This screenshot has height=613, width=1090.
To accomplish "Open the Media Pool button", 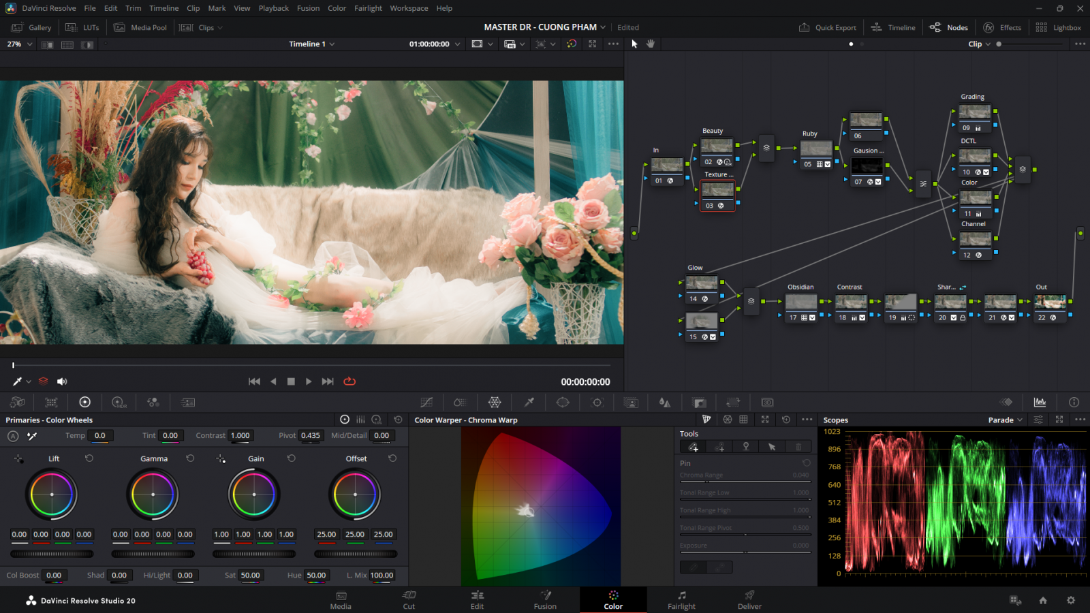I will point(140,27).
